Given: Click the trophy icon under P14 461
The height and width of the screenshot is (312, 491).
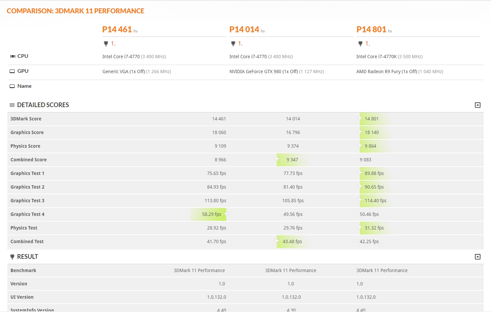Looking at the screenshot, I should click(106, 44).
